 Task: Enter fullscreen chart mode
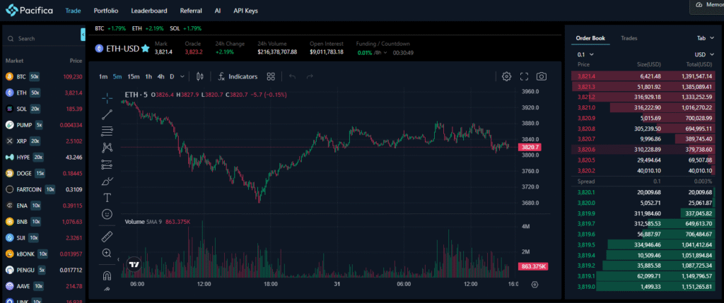[x=524, y=76]
